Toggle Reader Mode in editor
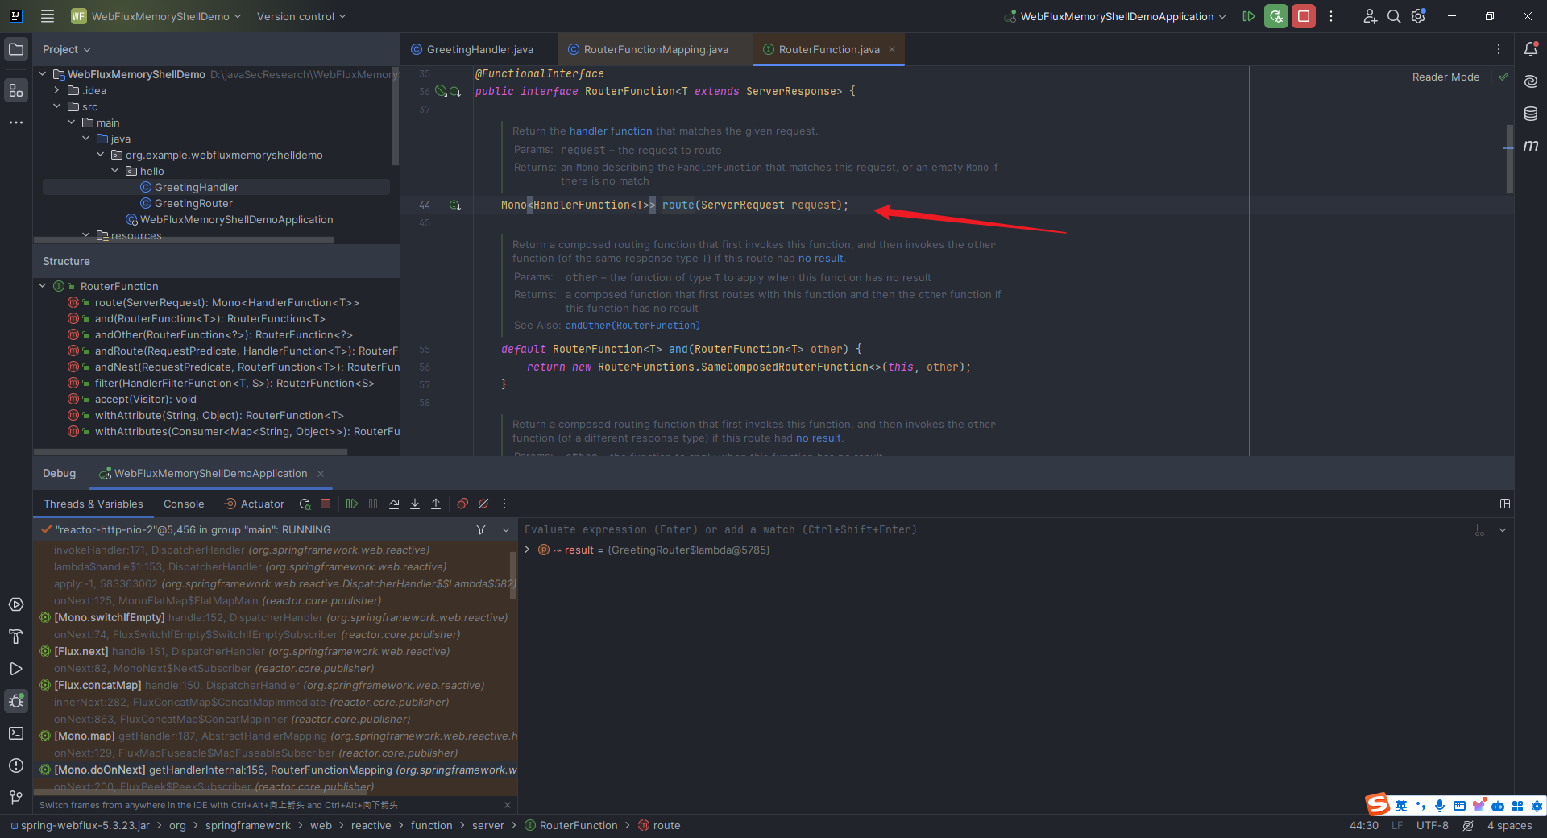This screenshot has width=1547, height=838. coord(1445,77)
